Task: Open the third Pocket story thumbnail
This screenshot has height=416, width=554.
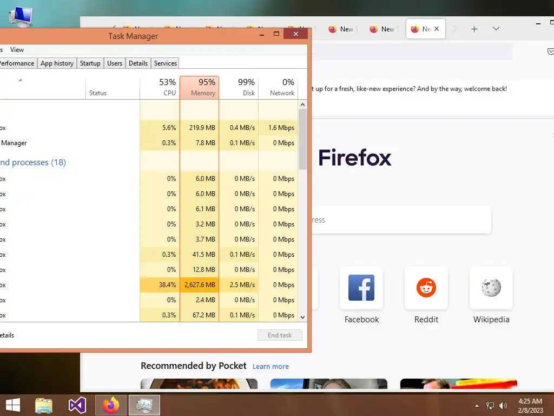Action: pos(459,384)
